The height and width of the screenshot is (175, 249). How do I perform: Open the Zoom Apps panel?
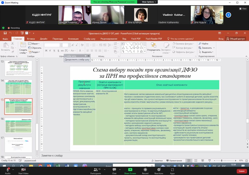tap(172, 170)
